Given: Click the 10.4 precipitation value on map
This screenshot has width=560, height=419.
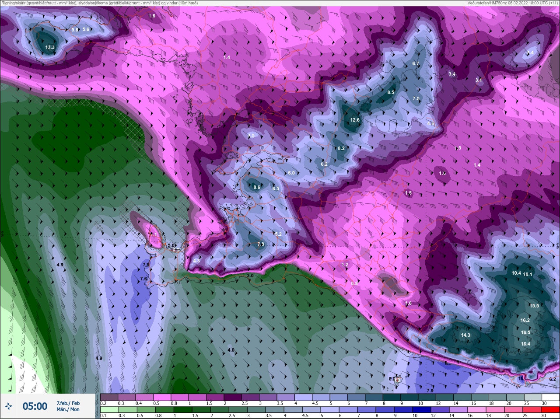Looking at the screenshot, I should point(516,273).
